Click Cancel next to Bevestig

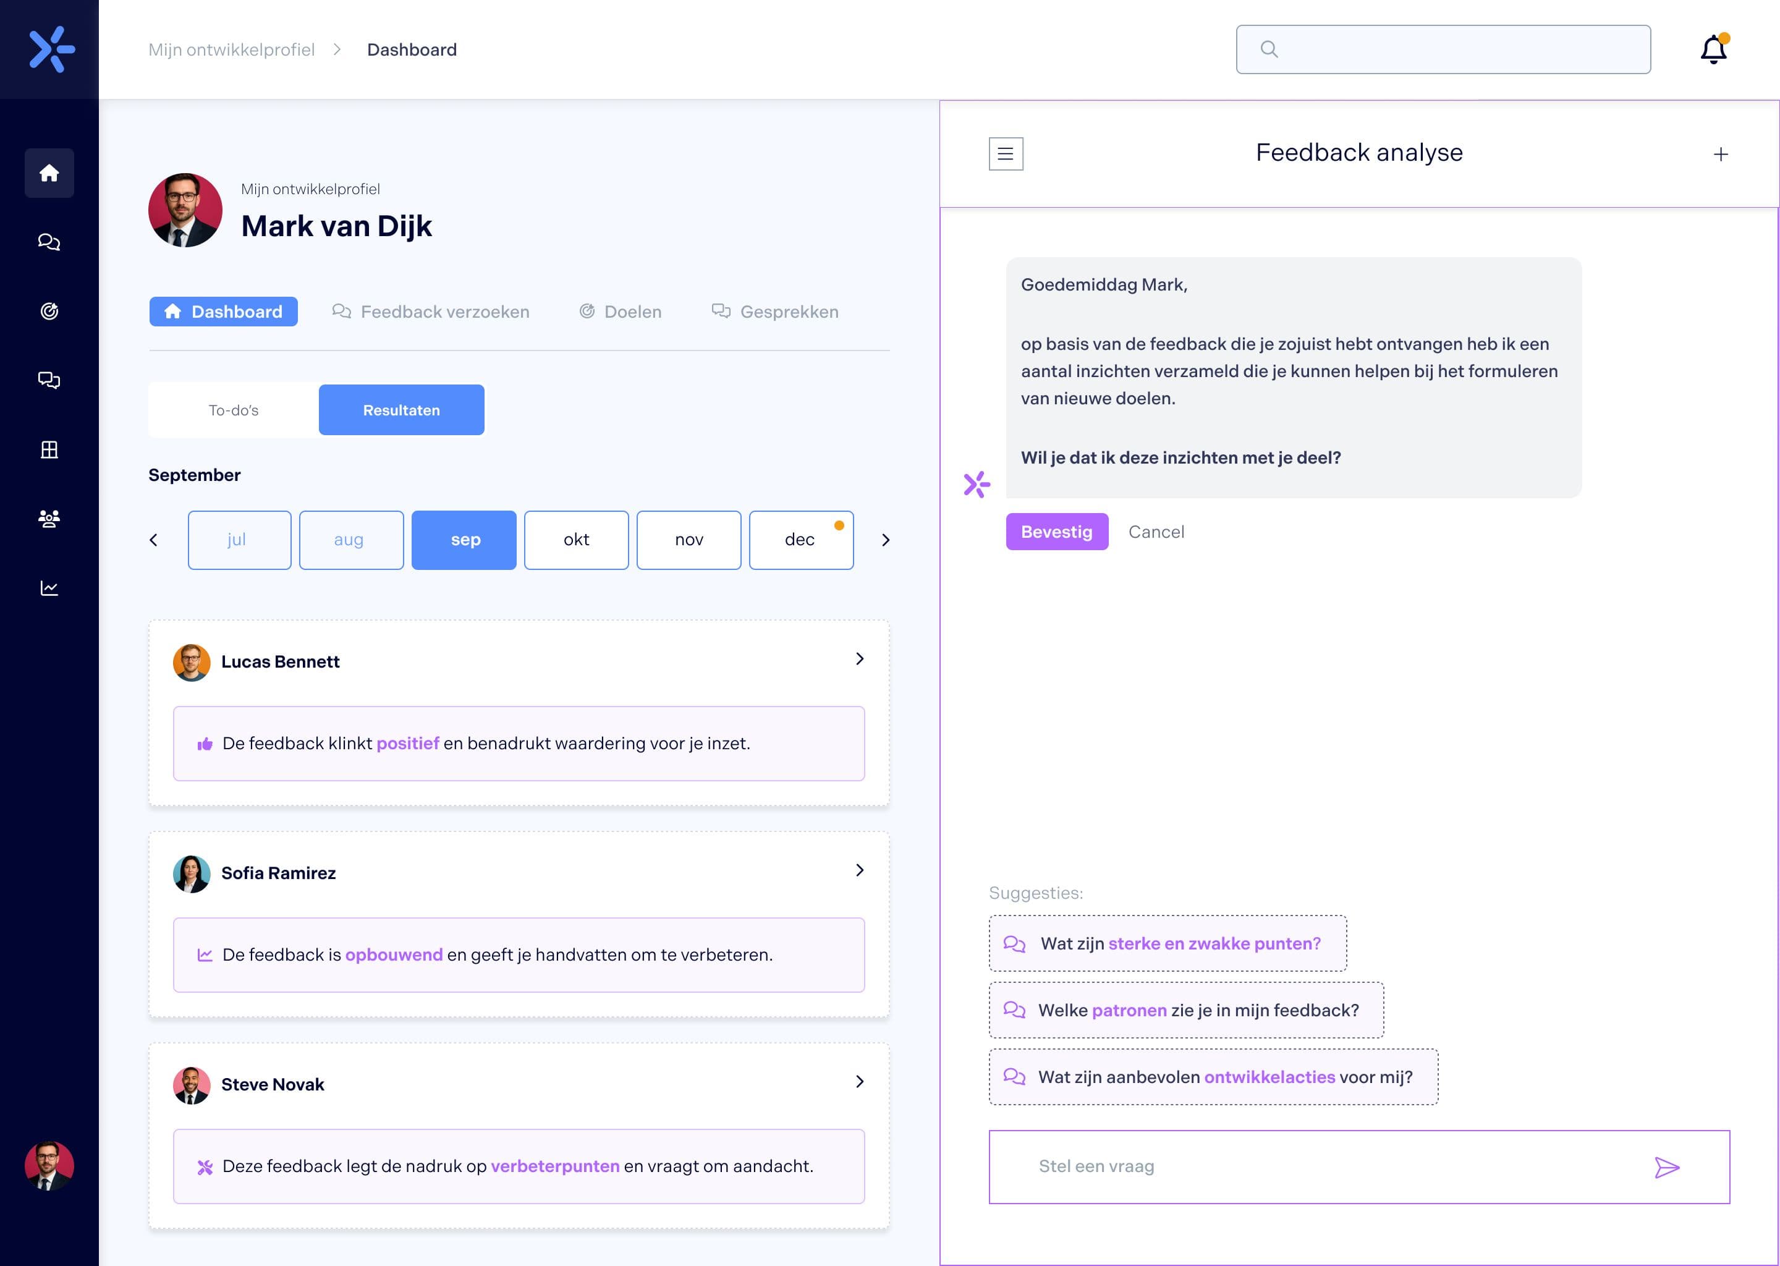(x=1156, y=531)
